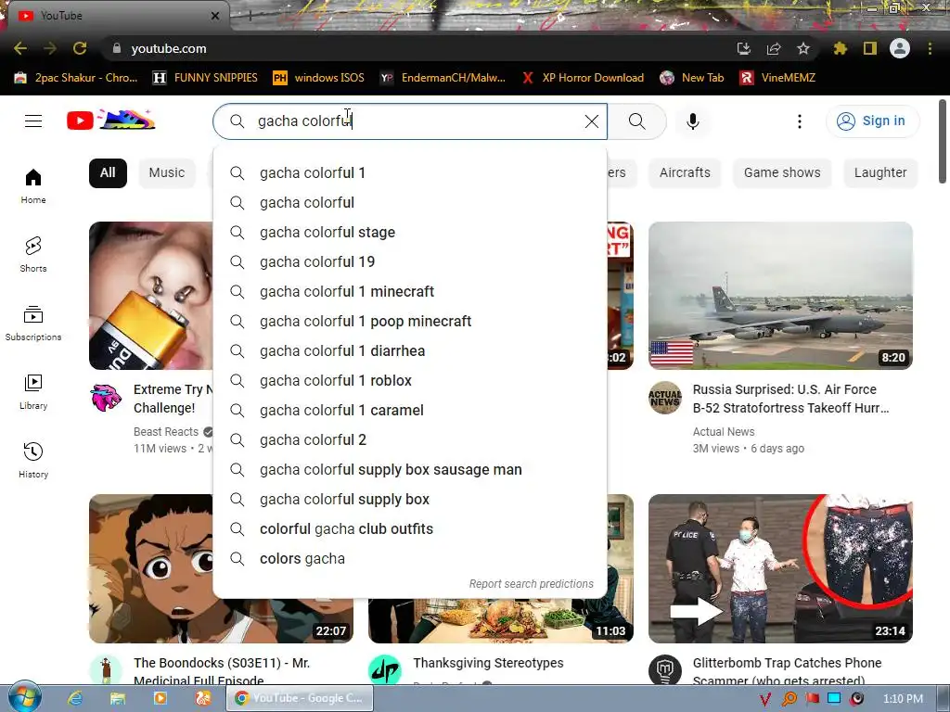
Task: Click the taskbar clock 1:10 PM
Action: click(903, 699)
